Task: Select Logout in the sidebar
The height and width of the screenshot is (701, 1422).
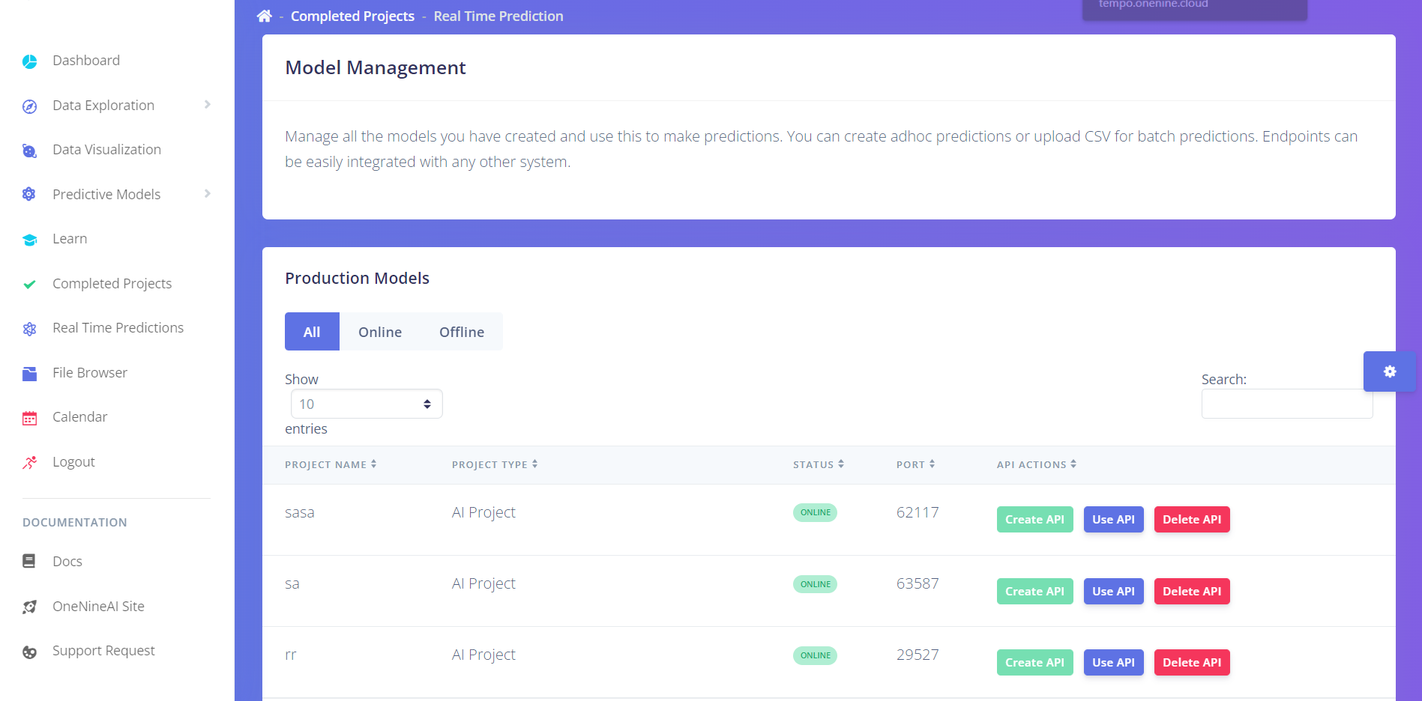Action: pos(73,462)
